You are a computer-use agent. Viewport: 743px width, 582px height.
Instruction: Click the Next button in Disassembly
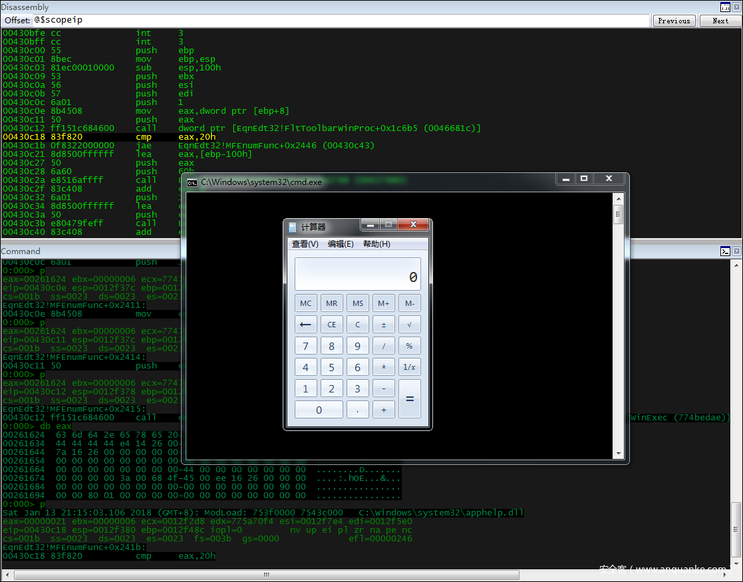pyautogui.click(x=720, y=21)
